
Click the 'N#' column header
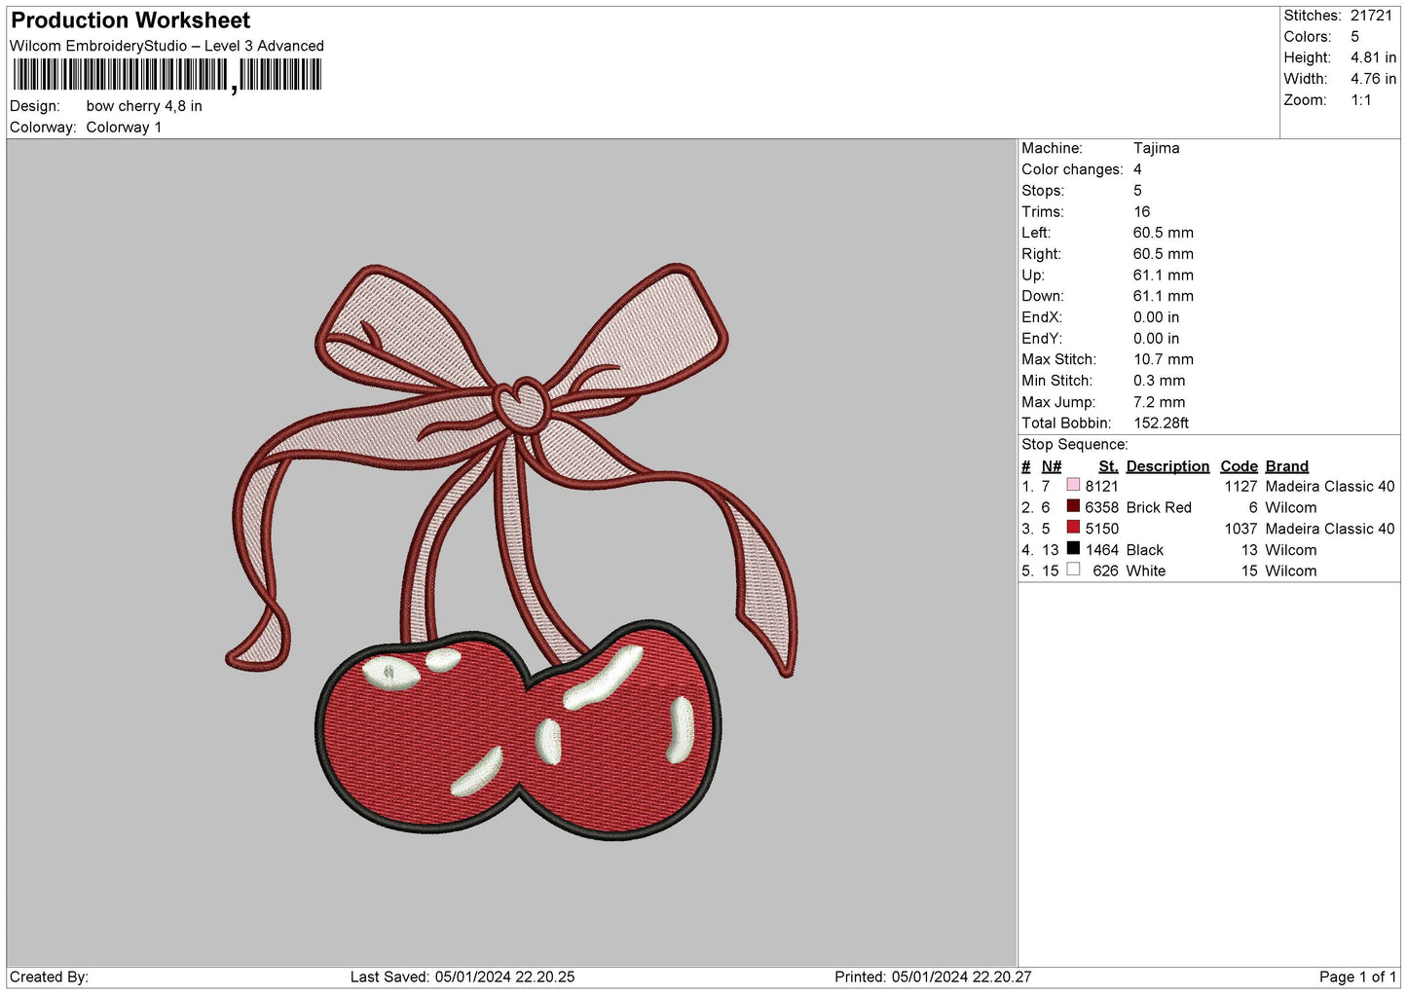point(1052,466)
